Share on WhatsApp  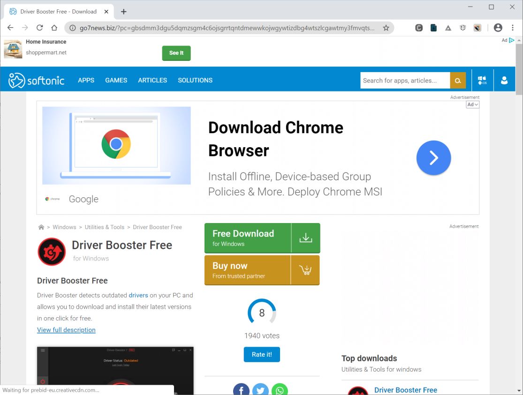click(x=280, y=389)
